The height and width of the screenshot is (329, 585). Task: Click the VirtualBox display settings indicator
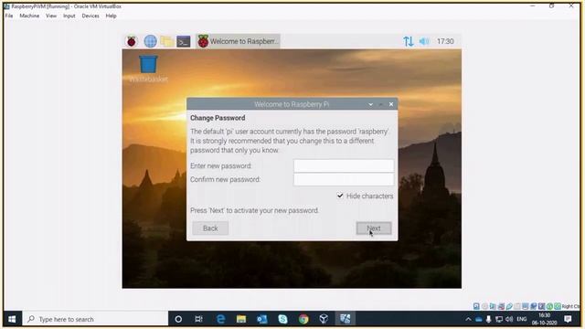click(x=526, y=306)
